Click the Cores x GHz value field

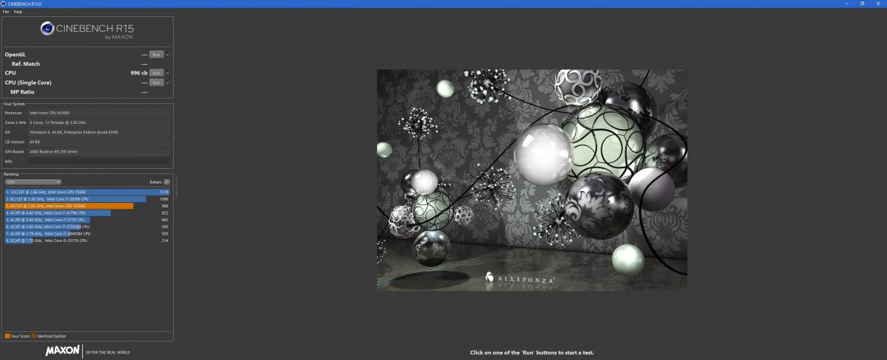[99, 122]
